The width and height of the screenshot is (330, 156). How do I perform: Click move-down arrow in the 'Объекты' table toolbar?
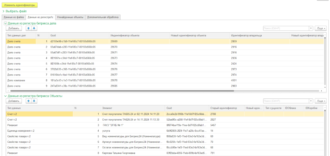coord(34,101)
